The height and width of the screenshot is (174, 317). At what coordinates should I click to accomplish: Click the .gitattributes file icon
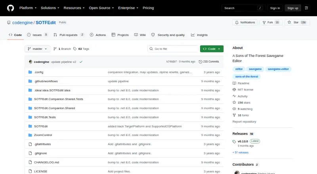coord(31,144)
